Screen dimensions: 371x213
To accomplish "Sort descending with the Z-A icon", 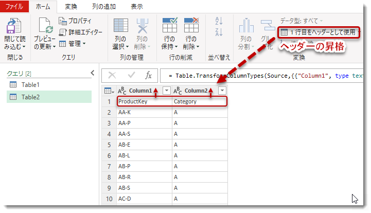I will [219, 32].
